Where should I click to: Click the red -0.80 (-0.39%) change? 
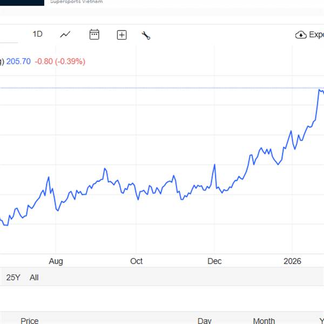pyautogui.click(x=60, y=62)
